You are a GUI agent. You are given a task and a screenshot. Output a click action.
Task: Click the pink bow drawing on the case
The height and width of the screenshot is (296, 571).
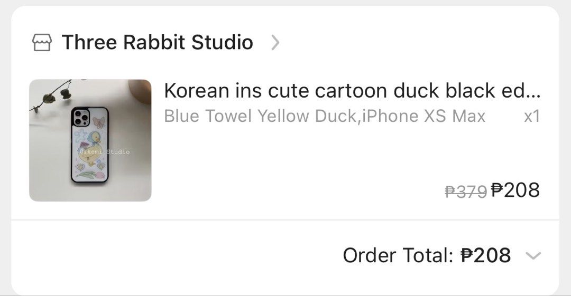(x=98, y=122)
